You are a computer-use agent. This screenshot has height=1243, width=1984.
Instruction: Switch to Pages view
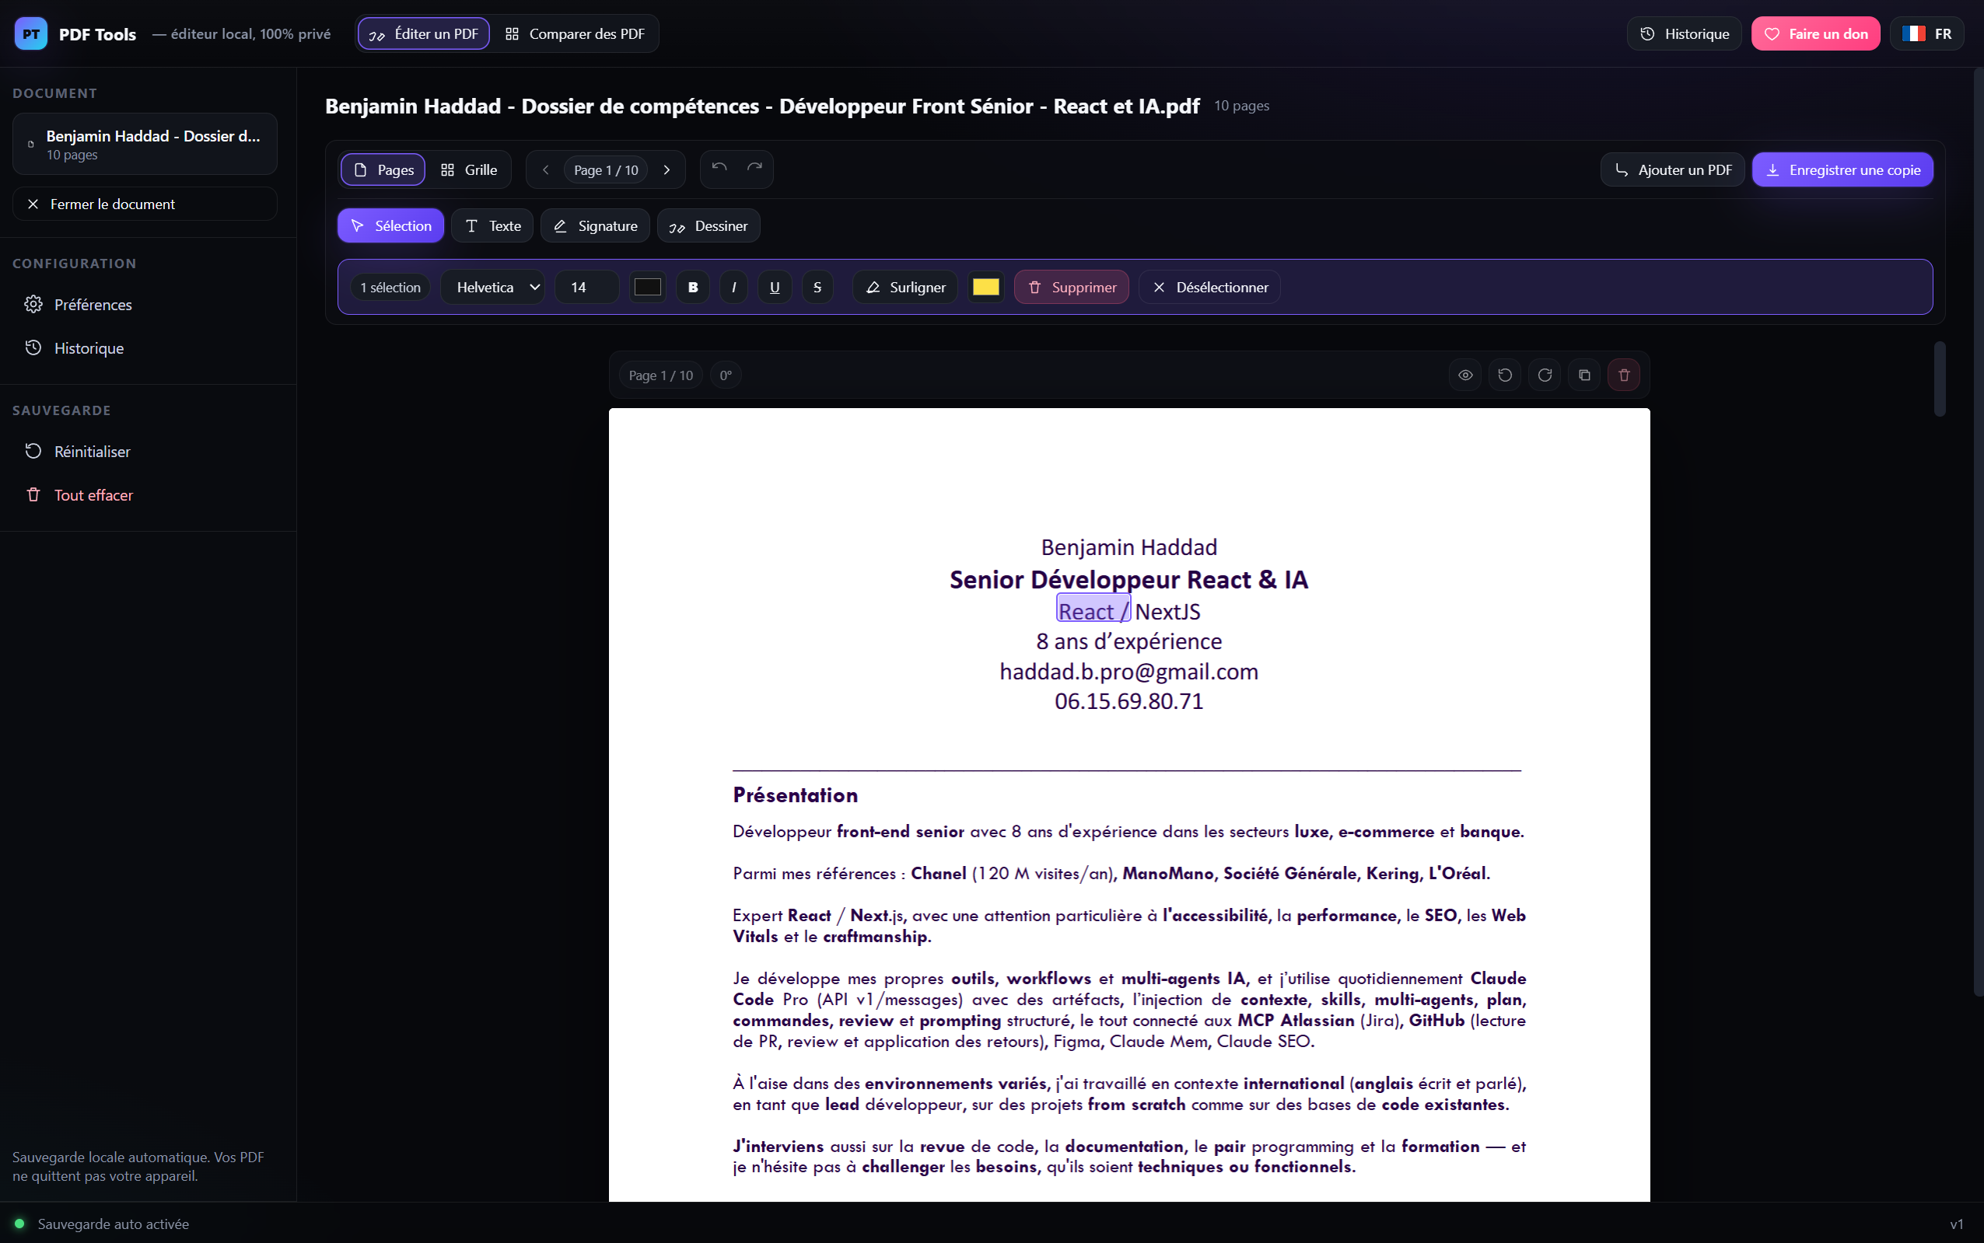(x=383, y=170)
